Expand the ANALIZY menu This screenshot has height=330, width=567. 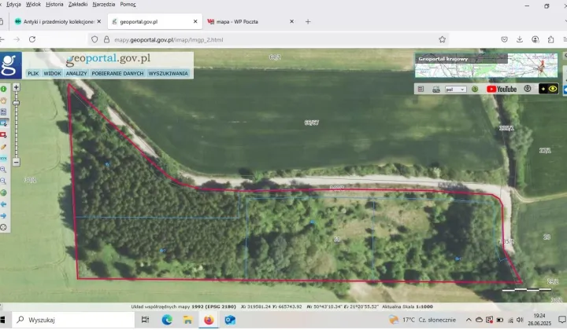click(76, 73)
